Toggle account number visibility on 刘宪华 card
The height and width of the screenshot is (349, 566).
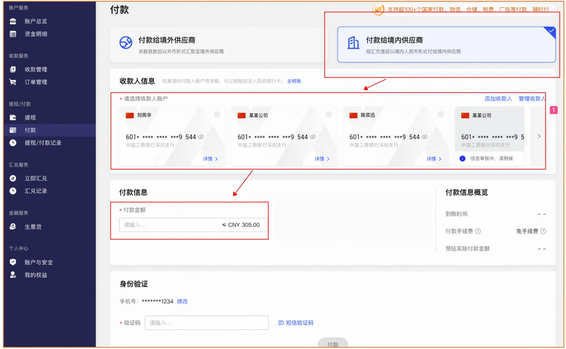click(x=201, y=137)
